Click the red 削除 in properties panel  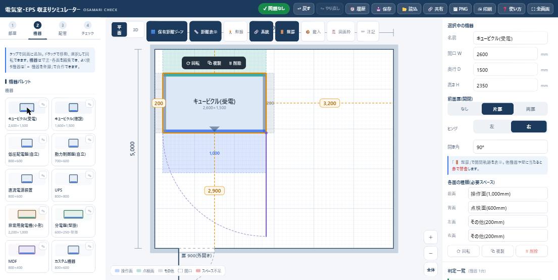coord(532,251)
